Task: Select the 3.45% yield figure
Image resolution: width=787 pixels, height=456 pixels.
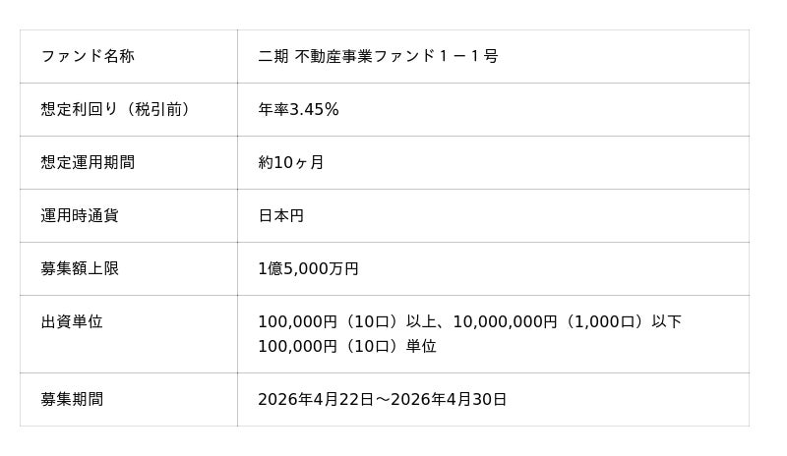Action: [x=314, y=109]
